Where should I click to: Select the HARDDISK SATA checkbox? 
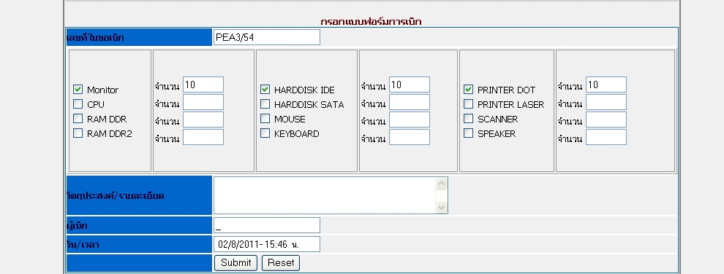[x=265, y=104]
